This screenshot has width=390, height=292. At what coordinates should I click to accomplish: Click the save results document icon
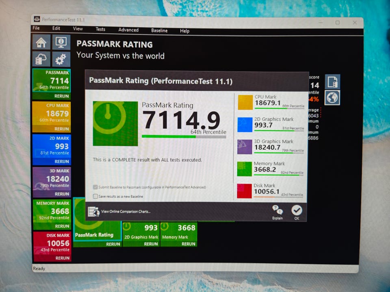332,82
